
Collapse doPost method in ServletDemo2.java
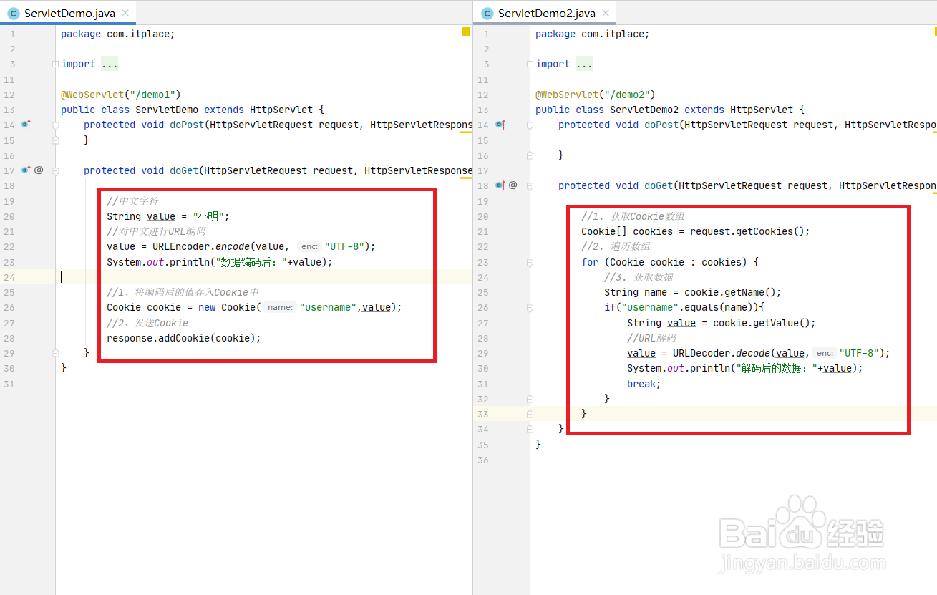pyautogui.click(x=530, y=125)
